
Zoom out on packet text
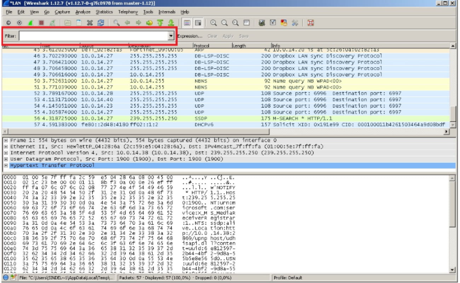coord(224,23)
